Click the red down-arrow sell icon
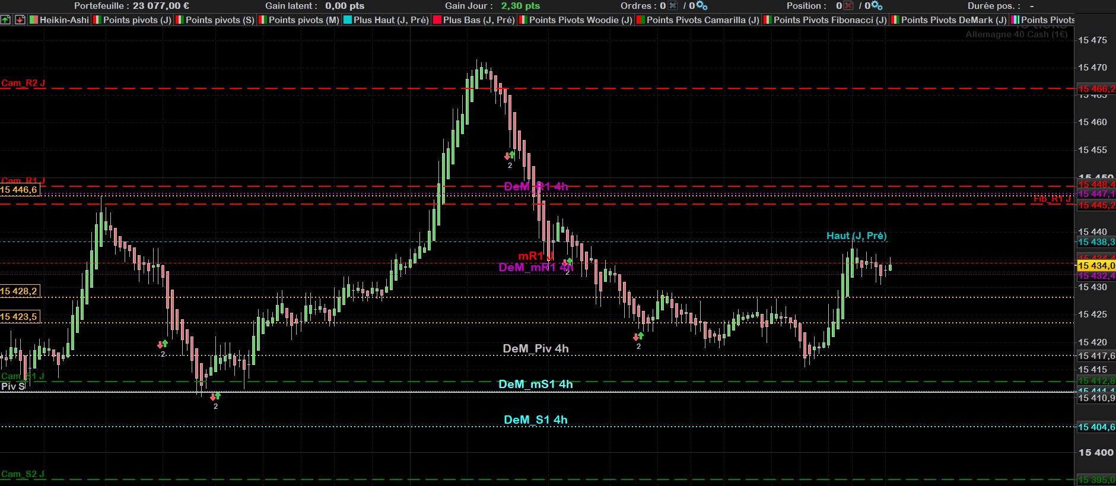Image resolution: width=1116 pixels, height=486 pixels. (20, 20)
